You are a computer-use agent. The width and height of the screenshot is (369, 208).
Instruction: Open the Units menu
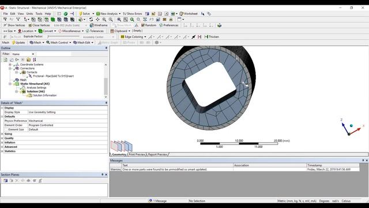pyautogui.click(x=29, y=14)
